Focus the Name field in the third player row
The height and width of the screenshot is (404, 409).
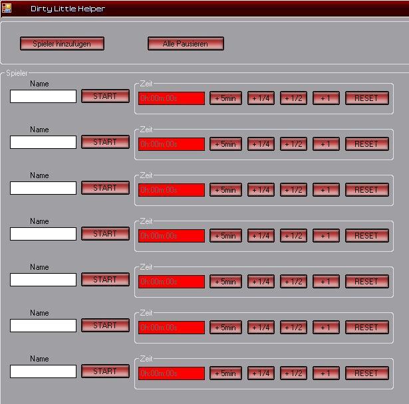pos(43,188)
